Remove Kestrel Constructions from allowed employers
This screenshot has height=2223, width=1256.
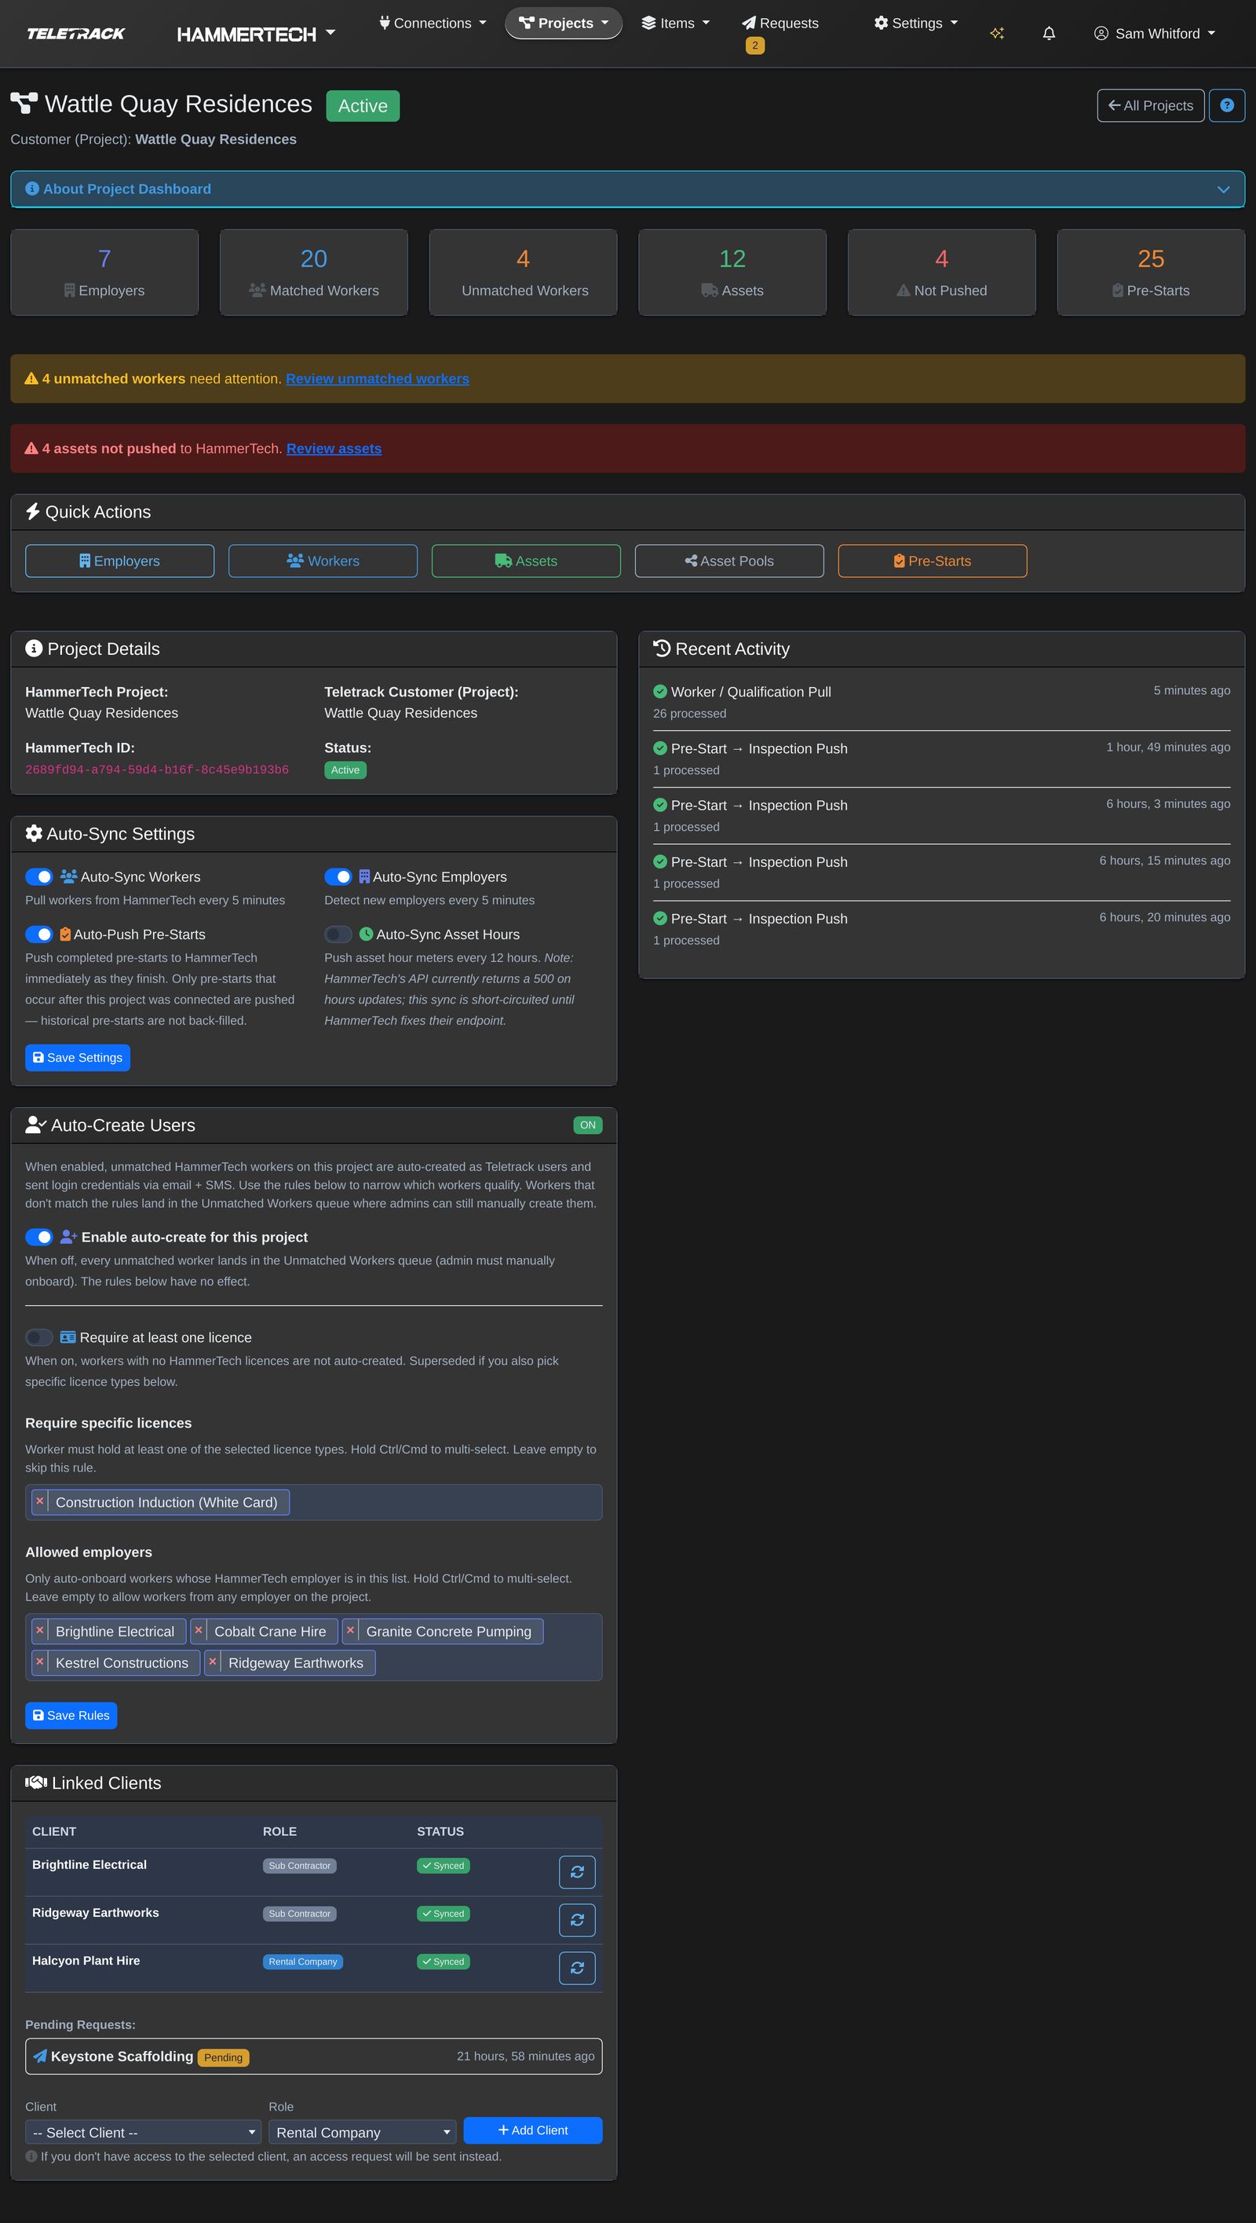(x=40, y=1663)
